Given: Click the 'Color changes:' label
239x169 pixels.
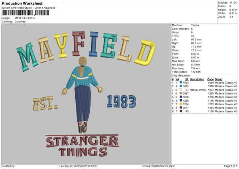Looking at the screenshot, I should point(180,29).
